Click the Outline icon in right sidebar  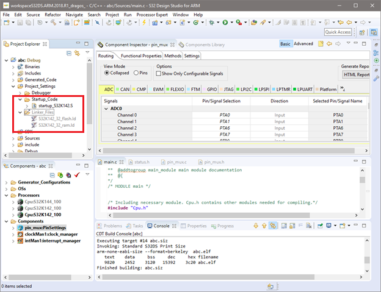pos(376,52)
